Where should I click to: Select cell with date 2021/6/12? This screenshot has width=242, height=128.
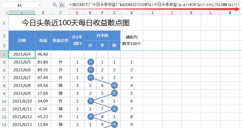[22, 117]
